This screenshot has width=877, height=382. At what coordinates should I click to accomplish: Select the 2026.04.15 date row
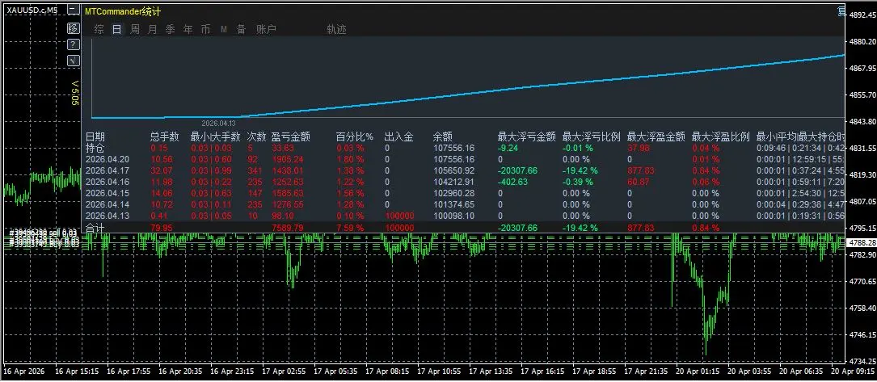(x=108, y=193)
